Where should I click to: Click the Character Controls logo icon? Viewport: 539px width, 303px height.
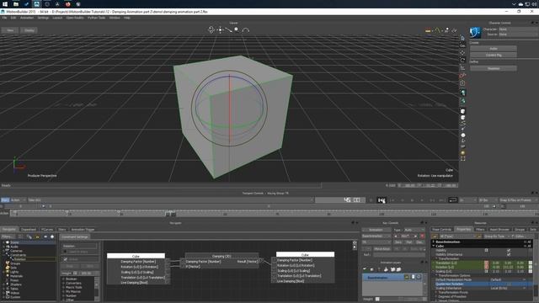[x=475, y=32]
